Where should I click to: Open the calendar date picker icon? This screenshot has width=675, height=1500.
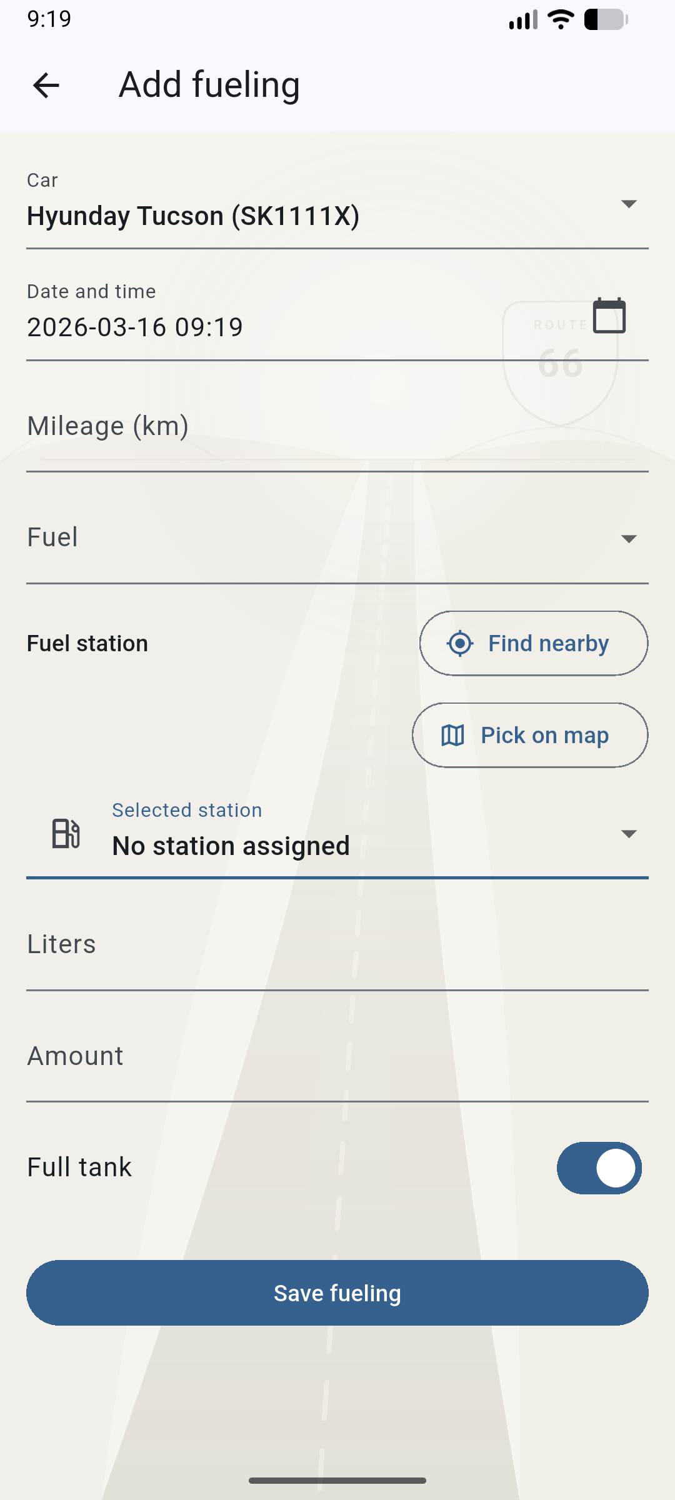point(609,316)
